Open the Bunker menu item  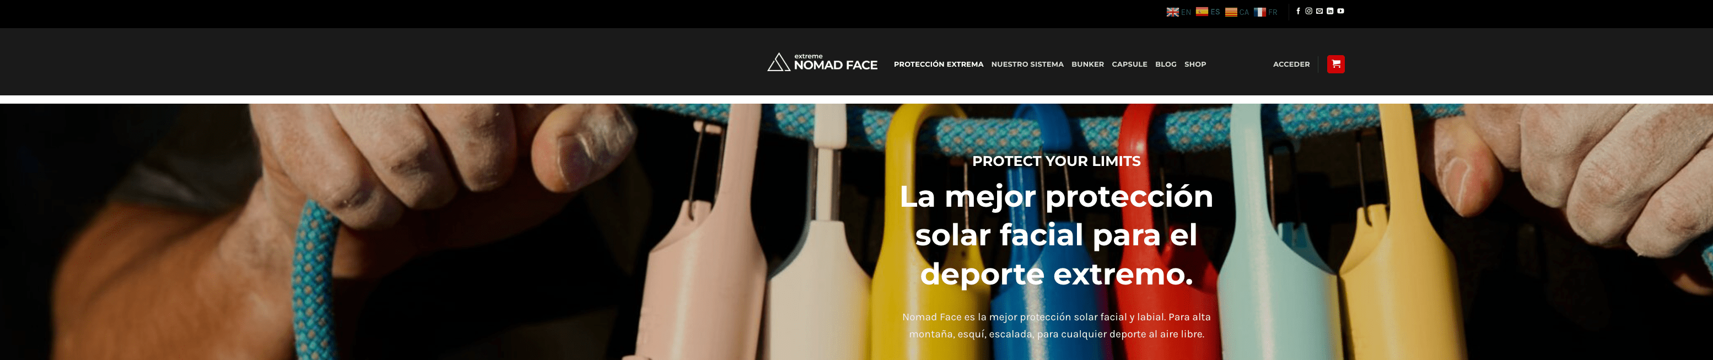point(1087,65)
